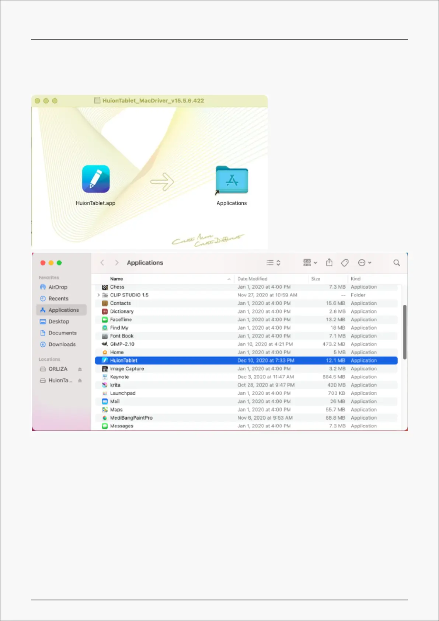Image resolution: width=439 pixels, height=621 pixels.
Task: Select the FaceTime app icon
Action: pyautogui.click(x=105, y=320)
